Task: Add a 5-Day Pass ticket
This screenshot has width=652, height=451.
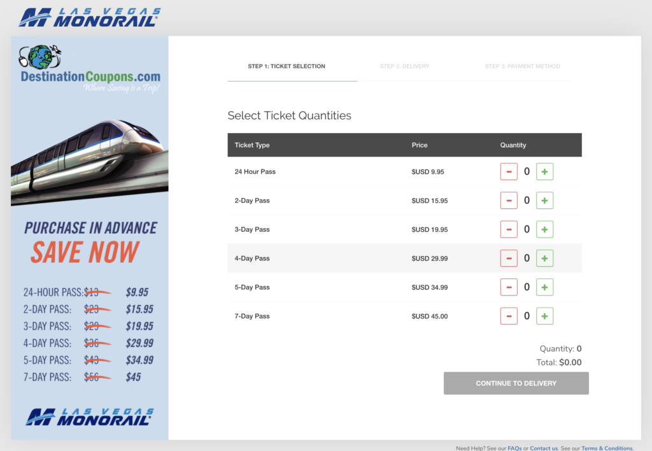Action: [544, 287]
